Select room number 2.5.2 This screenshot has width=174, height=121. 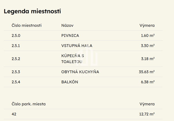coord(16,59)
